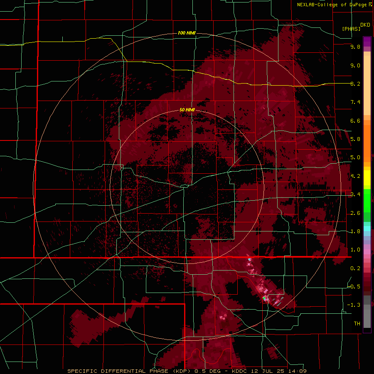This screenshot has height=374, width=374.
Task: Click the 8.2 value on the color scale
Action: [355, 84]
